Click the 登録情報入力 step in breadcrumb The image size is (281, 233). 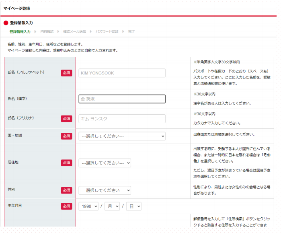click(x=20, y=32)
